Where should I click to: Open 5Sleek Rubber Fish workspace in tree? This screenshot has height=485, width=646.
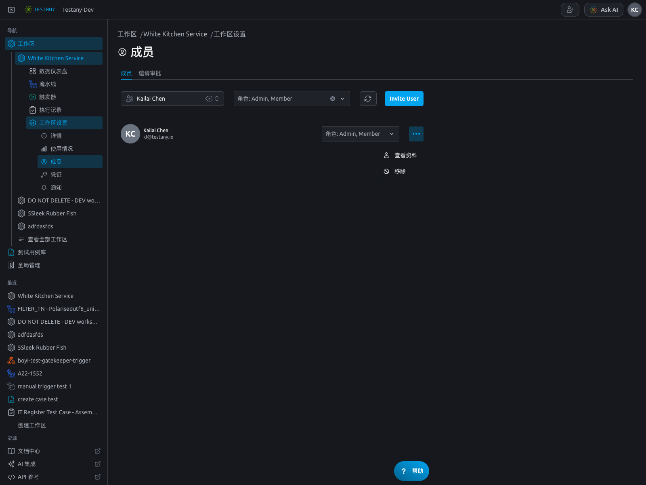tap(59, 213)
